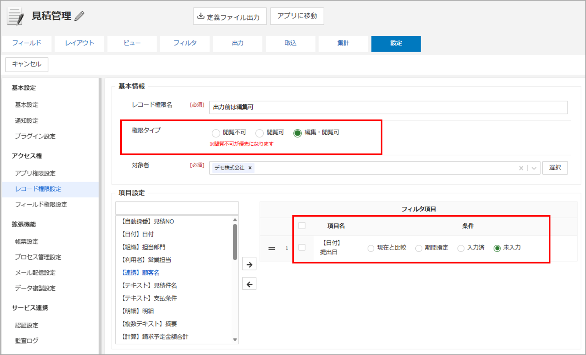This screenshot has width=586, height=355.
Task: Click the 見積管理 app document icon
Action: click(x=16, y=16)
